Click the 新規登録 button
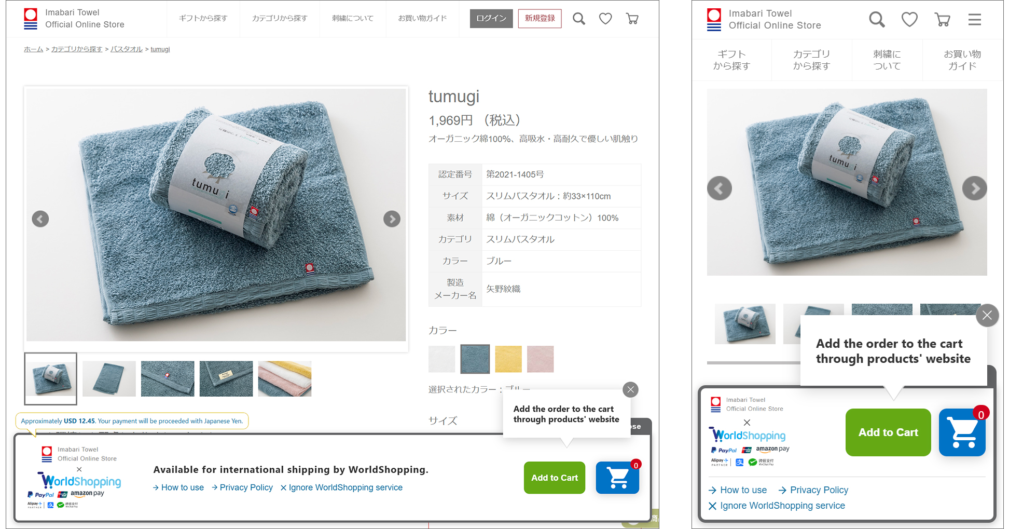 tap(540, 18)
